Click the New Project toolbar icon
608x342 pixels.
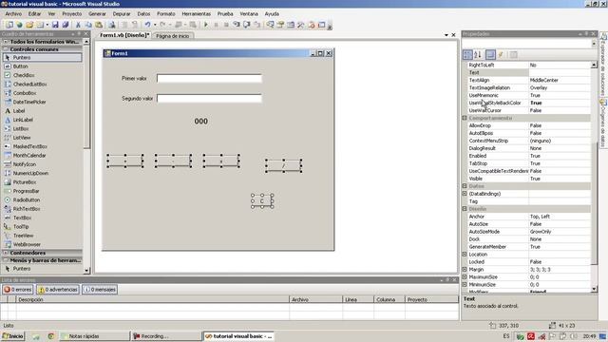click(9, 25)
